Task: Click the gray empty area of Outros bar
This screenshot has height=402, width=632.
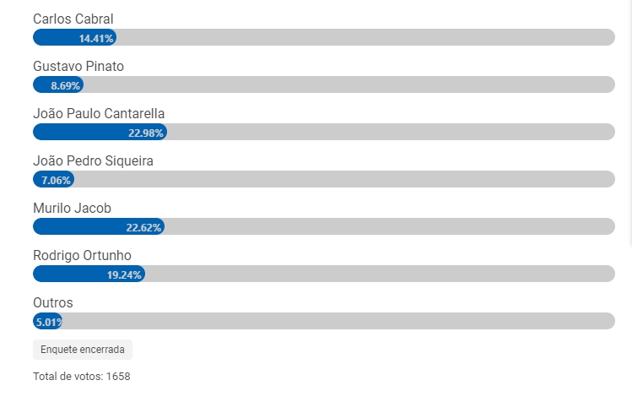Action: [338, 322]
